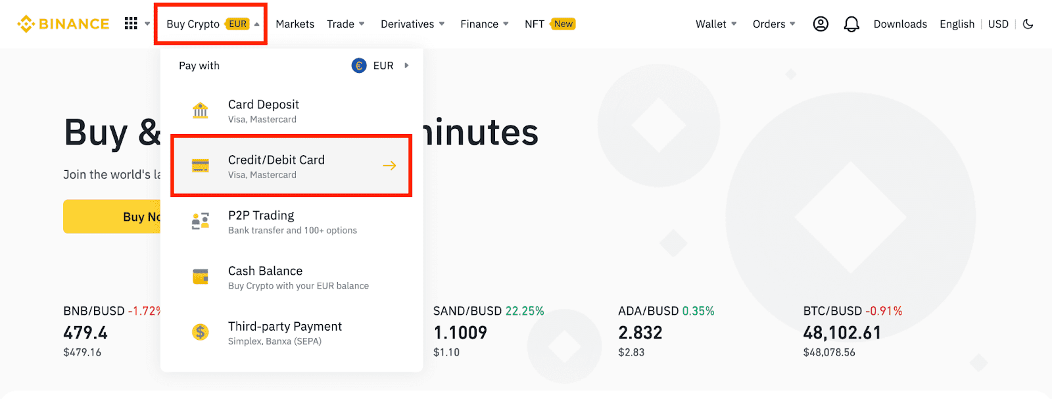Open the Wallet dropdown

coord(715,24)
